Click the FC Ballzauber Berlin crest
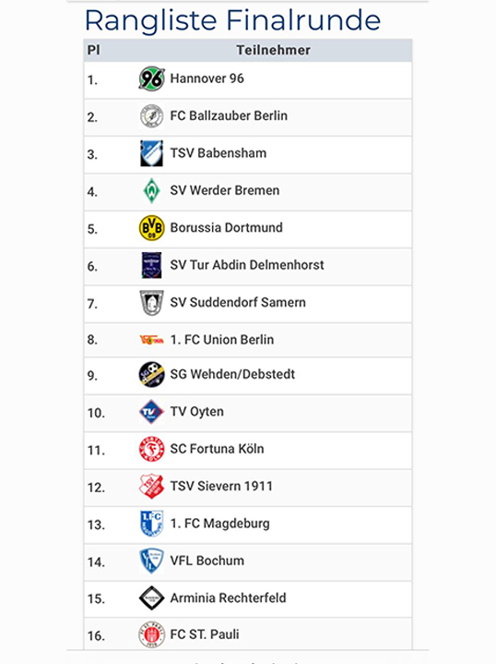Screen dimensions: 496x664 pos(151,116)
